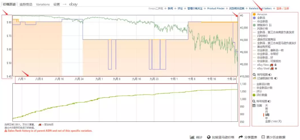Toggle the lower 特写视图 switch

coord(270,101)
